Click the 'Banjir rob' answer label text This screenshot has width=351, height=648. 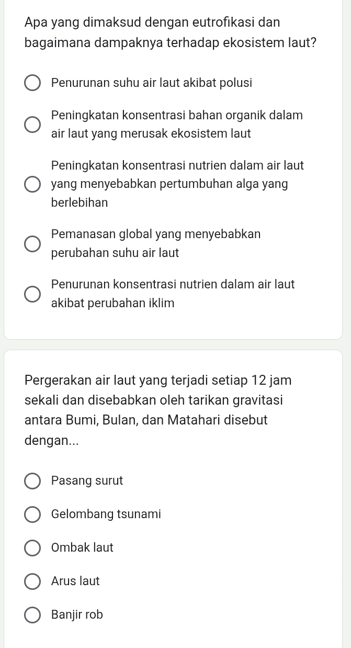coord(77,615)
